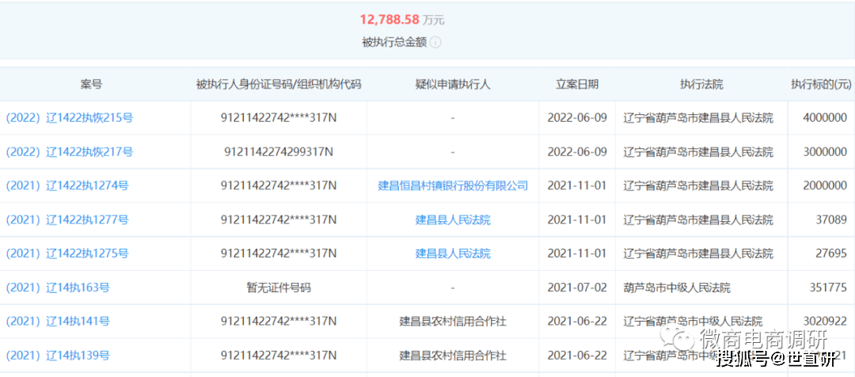Viewport: 855px width, 377px height.
Task: Click 建昌县人民法院 in the 1277号 row
Action: (453, 220)
